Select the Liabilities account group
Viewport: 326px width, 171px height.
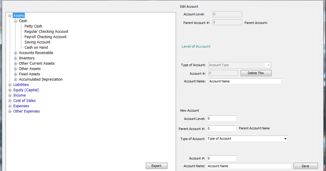(21, 85)
